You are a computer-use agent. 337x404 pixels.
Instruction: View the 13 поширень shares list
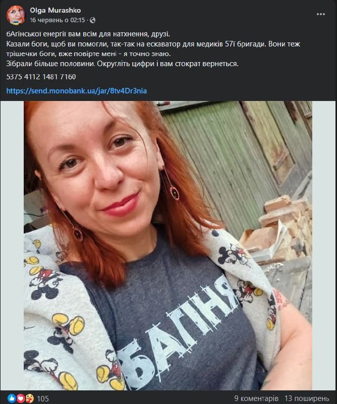[307, 398]
